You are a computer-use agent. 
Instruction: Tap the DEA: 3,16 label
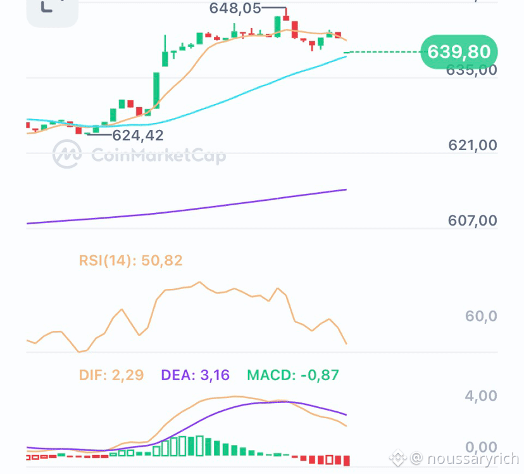(x=195, y=375)
